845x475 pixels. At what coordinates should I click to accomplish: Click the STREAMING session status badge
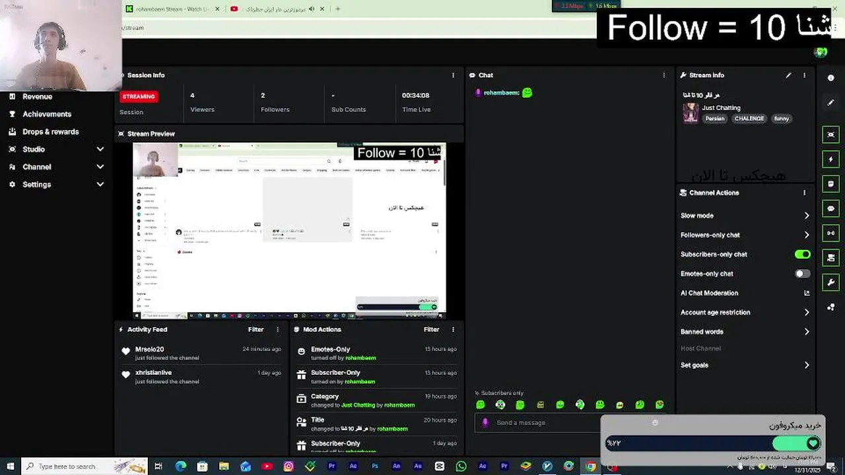(139, 96)
